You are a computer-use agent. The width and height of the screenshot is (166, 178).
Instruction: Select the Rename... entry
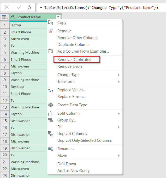(x=66, y=149)
